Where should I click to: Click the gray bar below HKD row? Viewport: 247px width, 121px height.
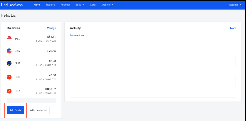point(31,101)
